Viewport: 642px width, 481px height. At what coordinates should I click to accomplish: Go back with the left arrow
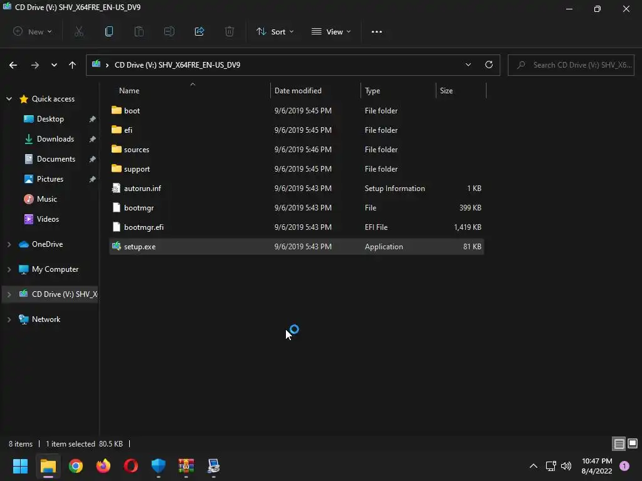click(x=13, y=65)
